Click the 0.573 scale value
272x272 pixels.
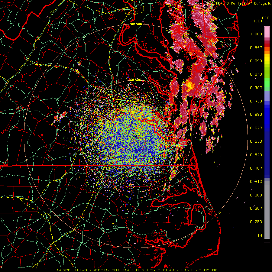click(256, 141)
